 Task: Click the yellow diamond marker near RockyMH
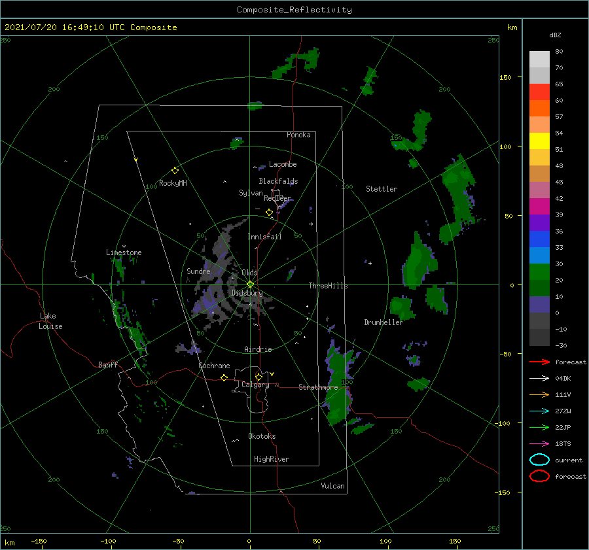tap(175, 171)
